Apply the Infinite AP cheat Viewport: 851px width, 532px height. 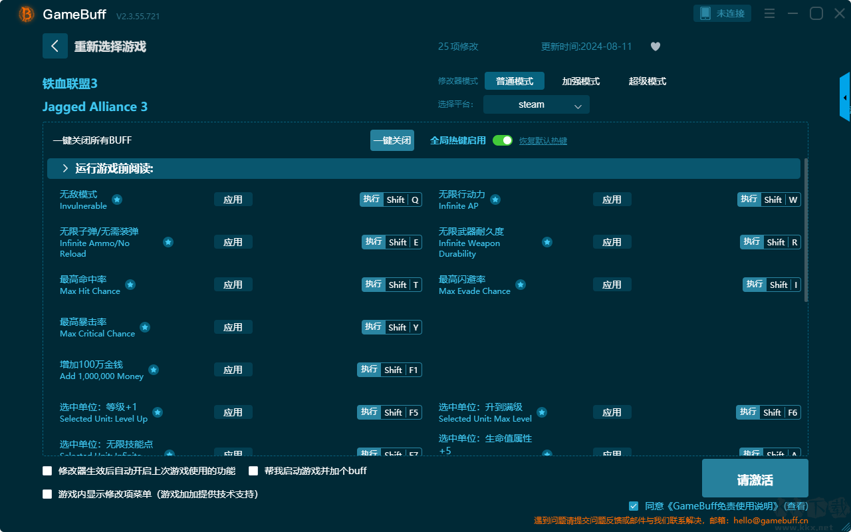612,199
